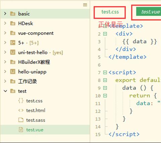Click the uni-test-hello project icon

[13, 52]
